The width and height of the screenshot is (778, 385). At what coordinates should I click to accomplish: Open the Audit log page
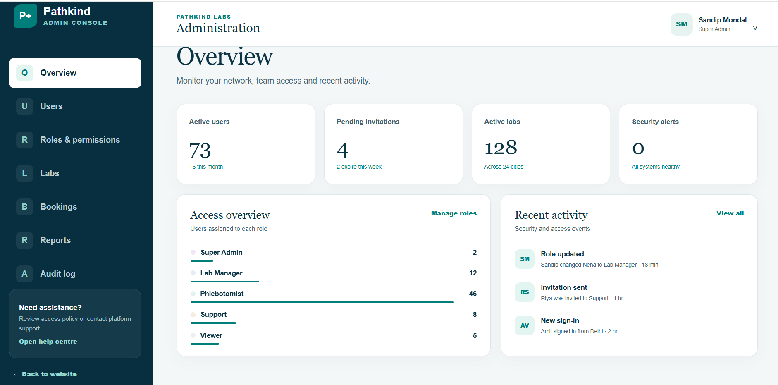point(75,274)
